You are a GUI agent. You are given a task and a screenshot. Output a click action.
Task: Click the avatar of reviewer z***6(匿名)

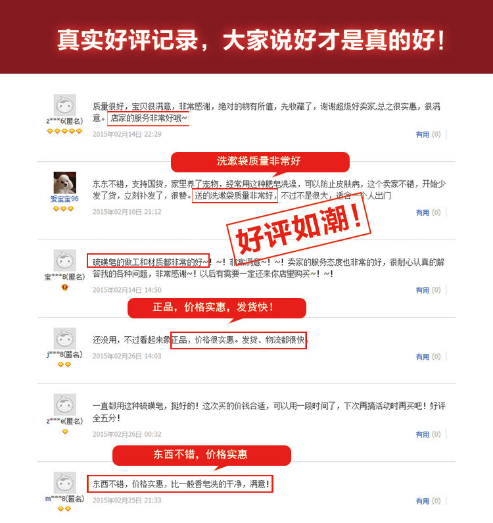click(64, 105)
